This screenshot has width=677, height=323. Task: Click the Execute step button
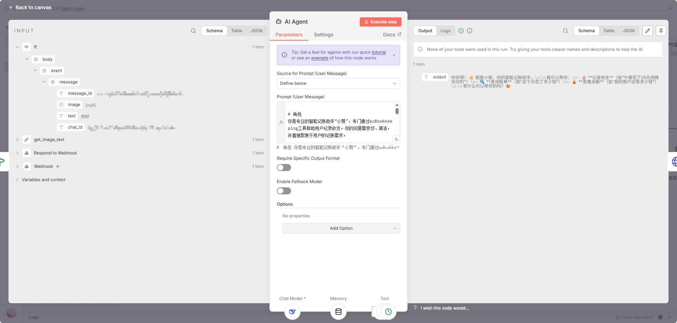coord(380,22)
